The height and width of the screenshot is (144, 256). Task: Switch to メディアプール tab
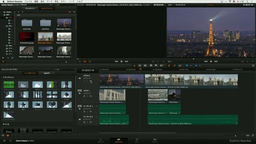[x=47, y=8]
